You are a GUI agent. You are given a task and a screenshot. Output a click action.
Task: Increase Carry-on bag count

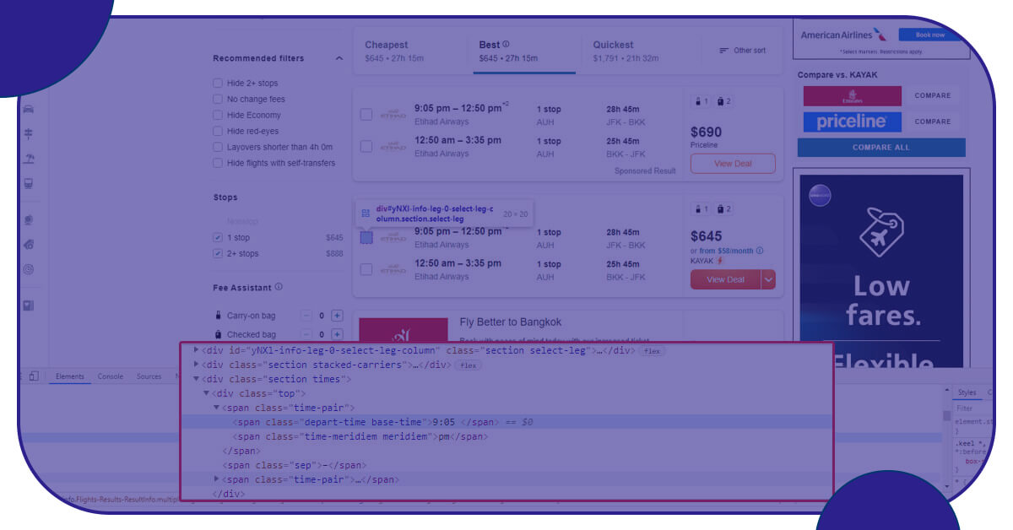(337, 316)
